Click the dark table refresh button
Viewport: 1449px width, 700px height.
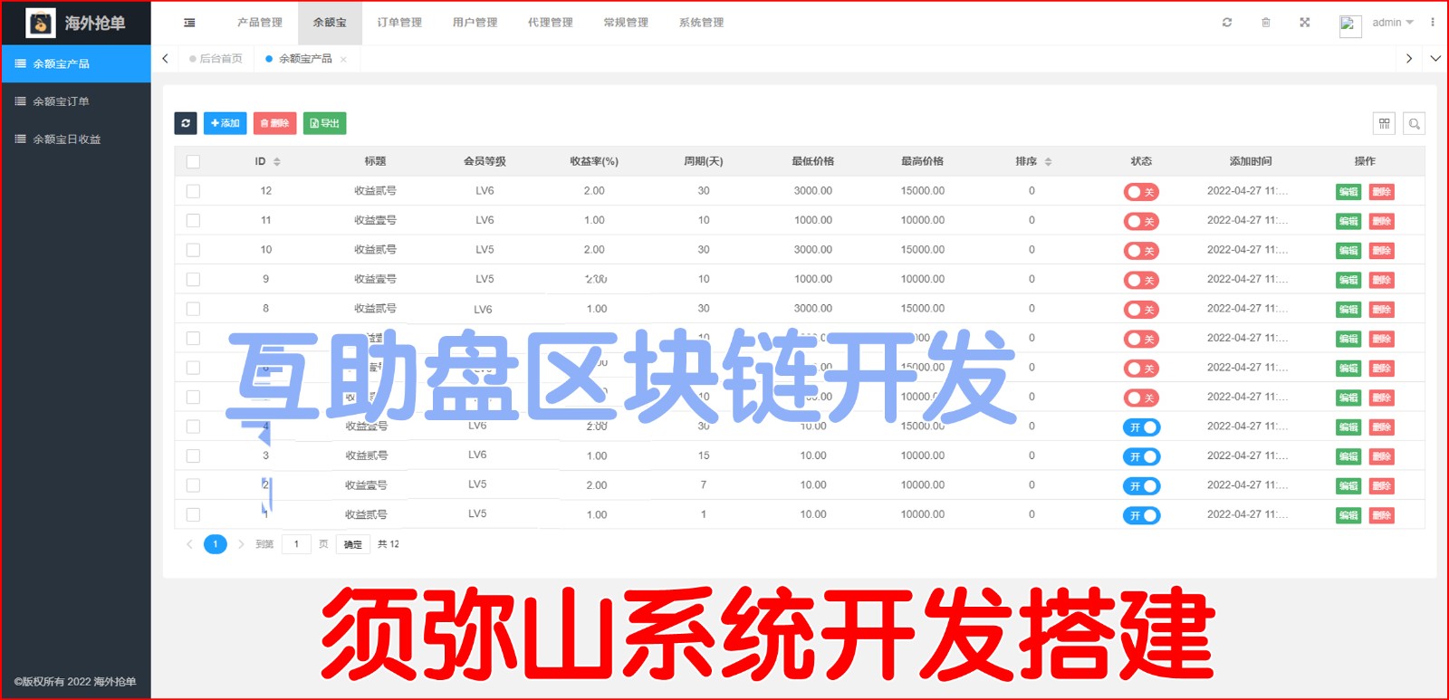[x=186, y=123]
